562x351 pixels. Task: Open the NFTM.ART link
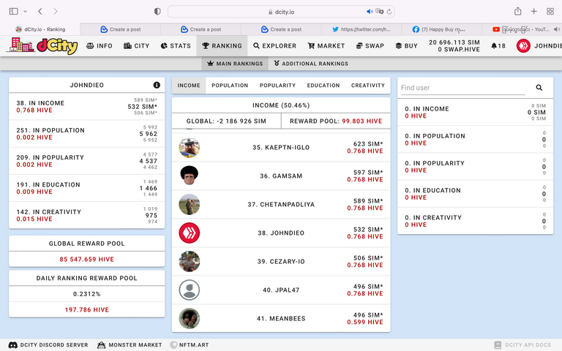(190, 345)
